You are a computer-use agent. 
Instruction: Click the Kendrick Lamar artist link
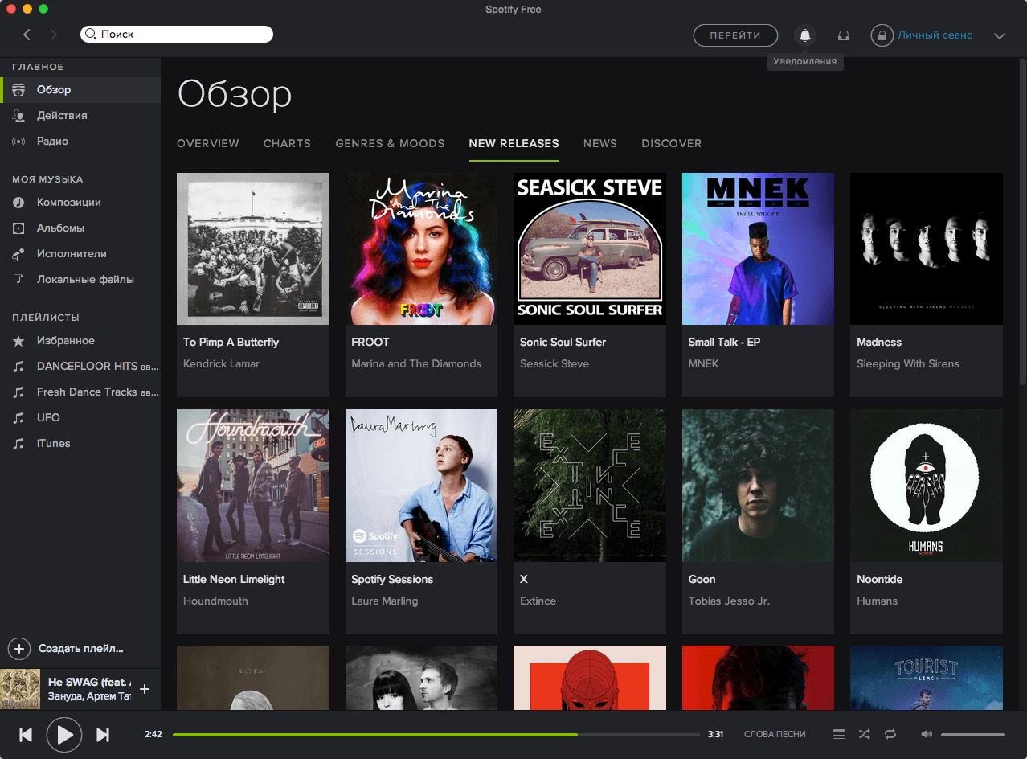221,363
